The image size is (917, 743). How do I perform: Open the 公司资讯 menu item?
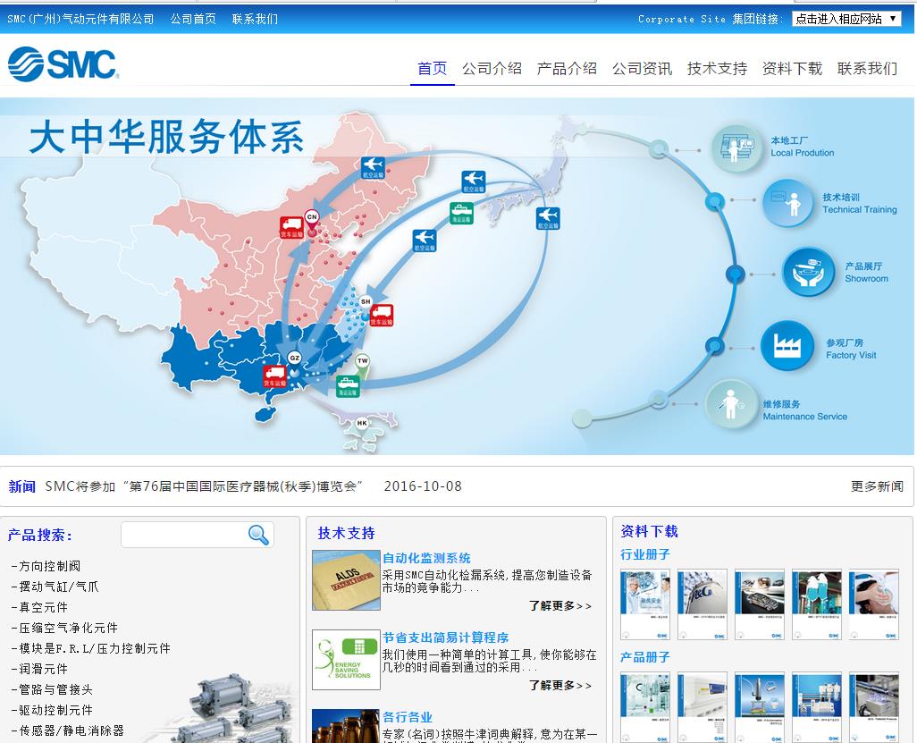click(642, 69)
